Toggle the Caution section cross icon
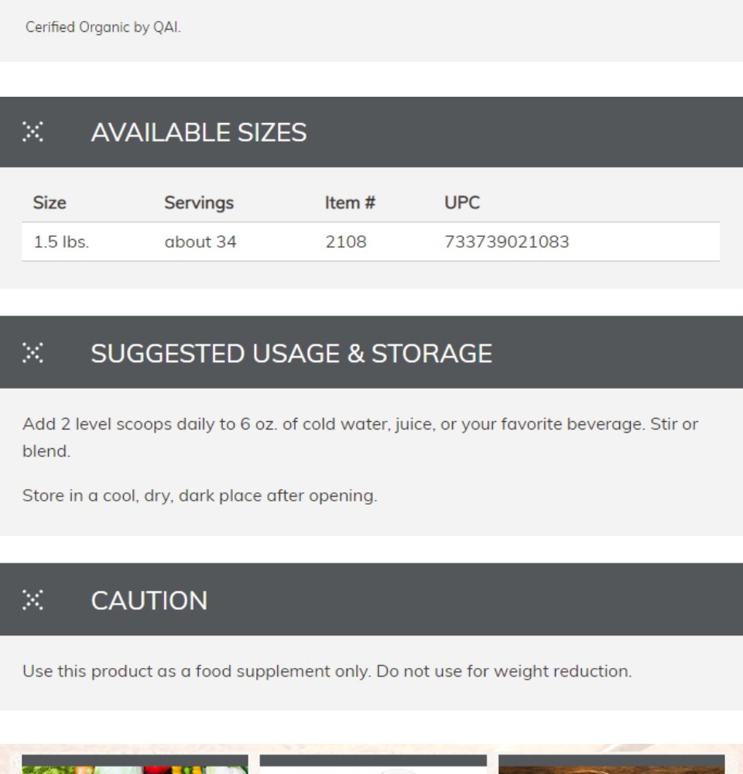The width and height of the screenshot is (743, 774). point(33,600)
